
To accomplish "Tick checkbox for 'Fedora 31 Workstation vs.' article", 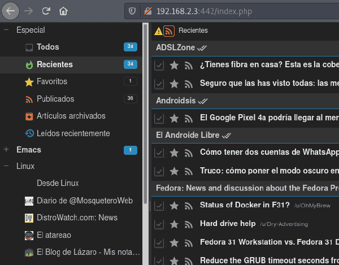I will 159,243.
